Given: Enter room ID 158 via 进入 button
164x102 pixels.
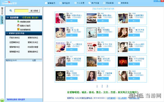Looking at the screenshot, I should (134, 49).
